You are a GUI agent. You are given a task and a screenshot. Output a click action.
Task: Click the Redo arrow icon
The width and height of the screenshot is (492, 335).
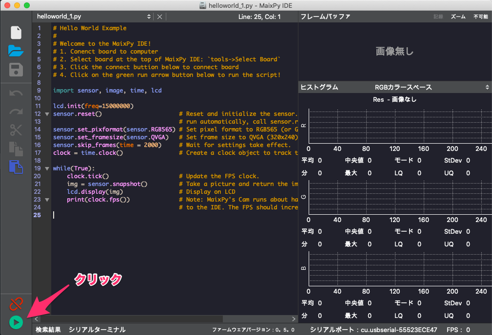pyautogui.click(x=16, y=112)
